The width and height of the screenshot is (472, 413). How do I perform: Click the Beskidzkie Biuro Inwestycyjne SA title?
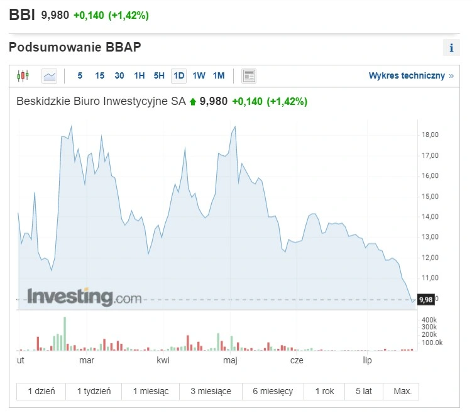tap(101, 101)
